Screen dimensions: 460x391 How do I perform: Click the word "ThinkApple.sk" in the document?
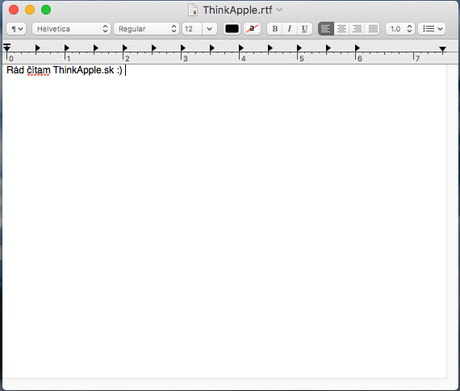point(83,70)
